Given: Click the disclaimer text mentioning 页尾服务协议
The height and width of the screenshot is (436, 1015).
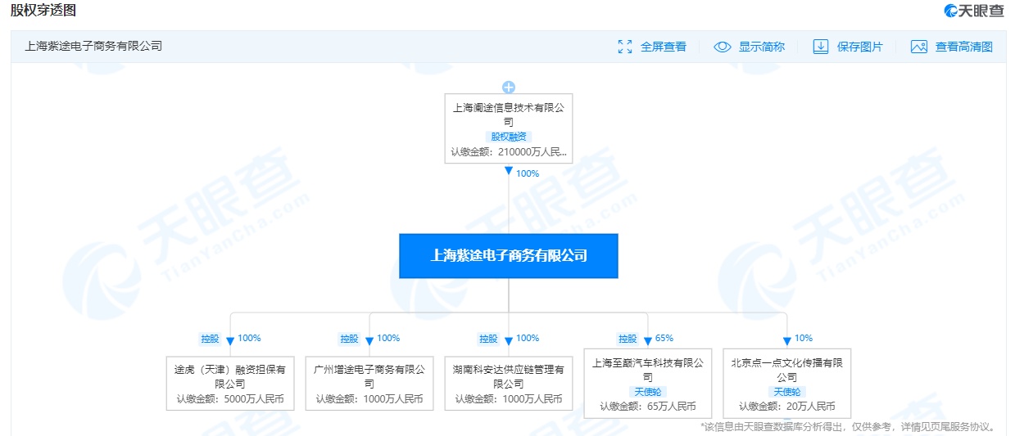Looking at the screenshot, I should [848, 427].
